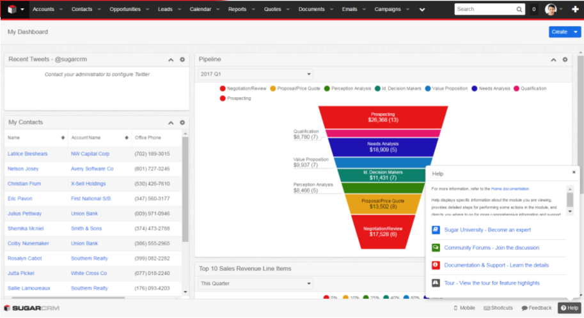Viewport: 584px width, 318px height.
Task: Open the Opportunities module
Action: [x=125, y=10]
